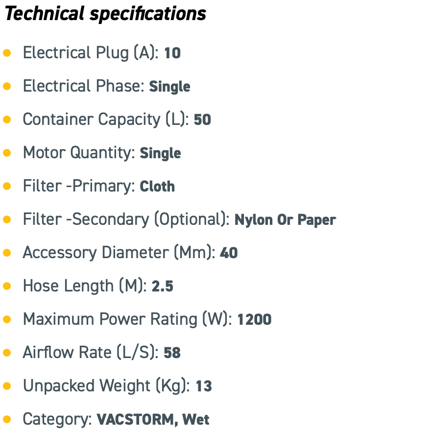Click the "Unpacked Weight (Kg)" label

pyautogui.click(x=106, y=386)
